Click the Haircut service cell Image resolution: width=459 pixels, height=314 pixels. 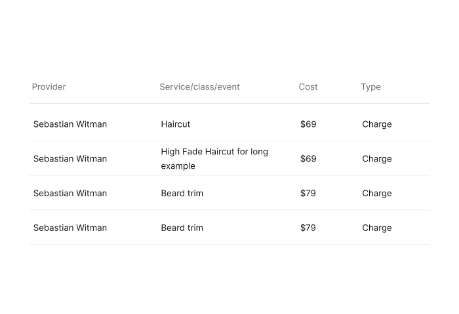pyautogui.click(x=176, y=124)
